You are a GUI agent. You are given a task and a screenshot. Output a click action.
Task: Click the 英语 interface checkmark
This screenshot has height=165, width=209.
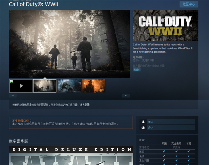[x=164, y=151]
